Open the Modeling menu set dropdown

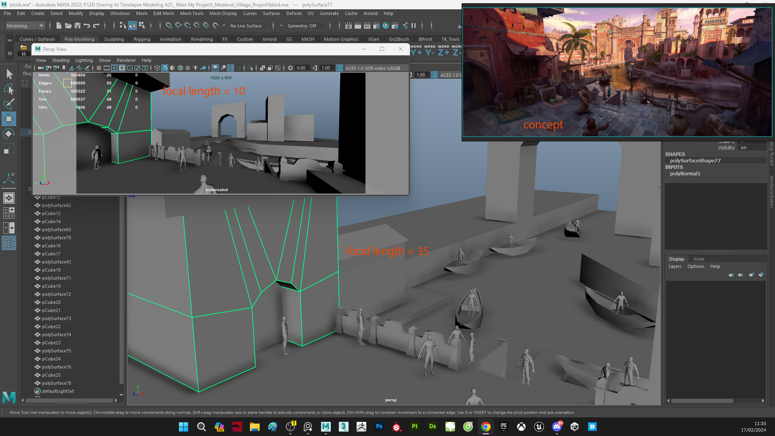pyautogui.click(x=25, y=25)
